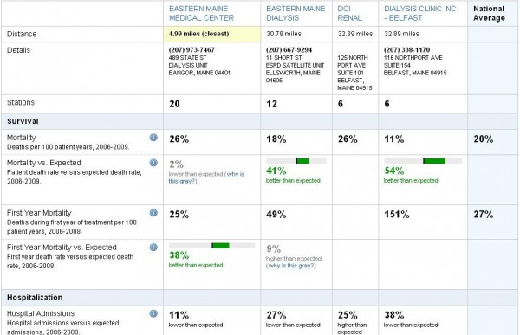Open the Dialysis Clinic Inc. - Belfast link
Image resolution: width=520 pixels, height=335 pixels.
click(420, 13)
